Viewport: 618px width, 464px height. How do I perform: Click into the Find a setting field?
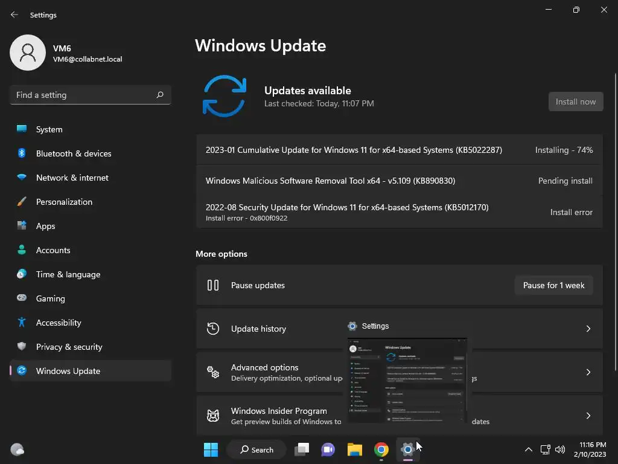click(x=91, y=95)
